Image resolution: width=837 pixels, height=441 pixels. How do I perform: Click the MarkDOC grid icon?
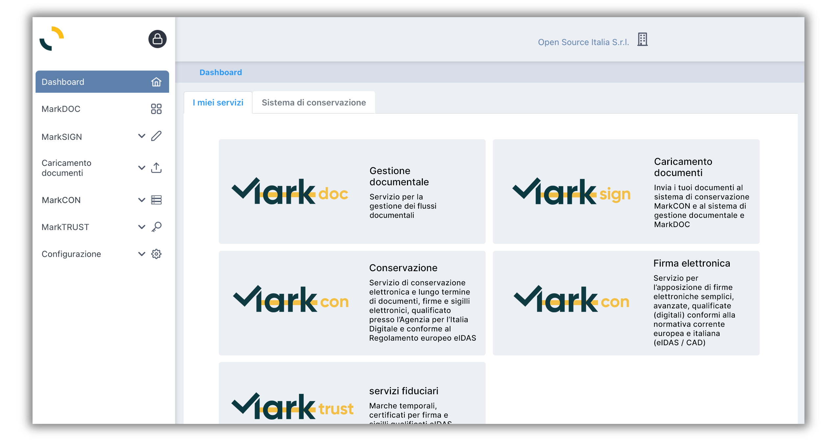click(x=156, y=109)
